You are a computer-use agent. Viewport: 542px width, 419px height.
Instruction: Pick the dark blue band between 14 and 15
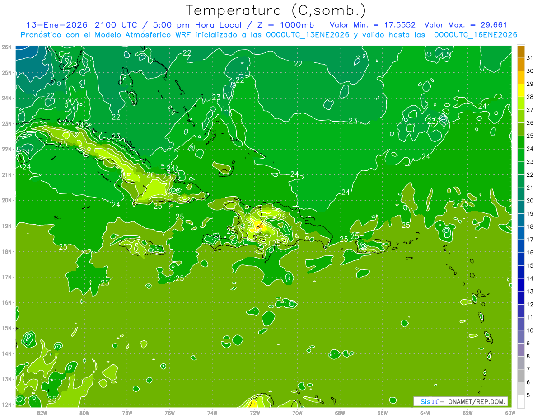(x=521, y=272)
